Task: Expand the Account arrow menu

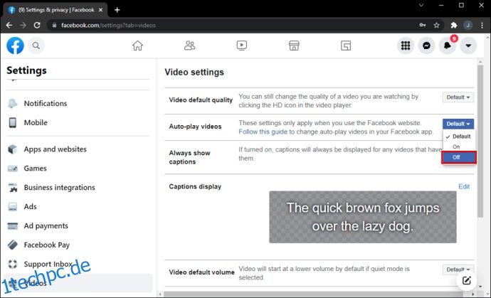Action: (468, 46)
